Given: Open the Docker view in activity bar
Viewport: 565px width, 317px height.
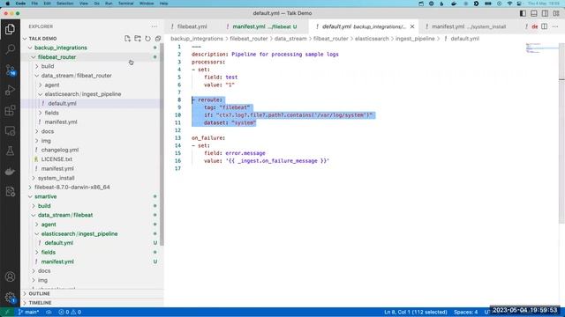Looking at the screenshot, I should click(x=10, y=172).
